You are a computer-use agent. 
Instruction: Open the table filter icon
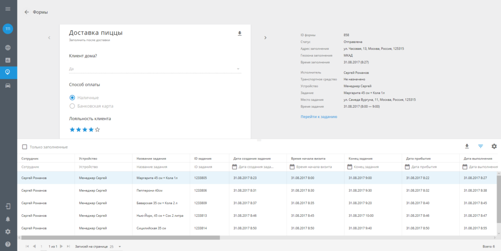(480, 146)
